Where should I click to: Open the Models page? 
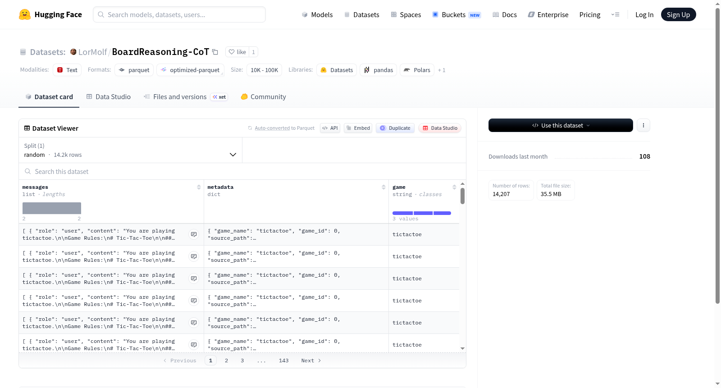click(x=317, y=14)
